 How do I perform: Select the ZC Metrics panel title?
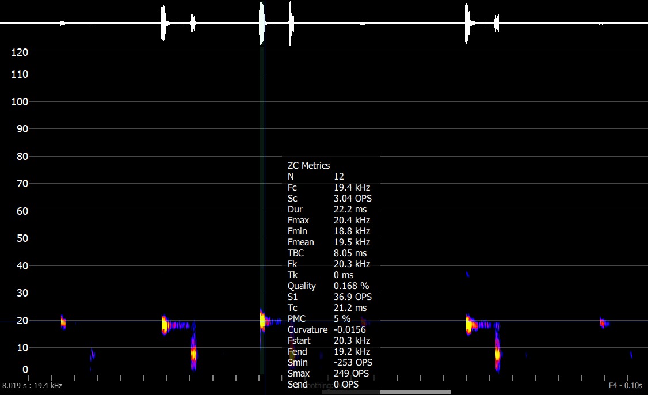pos(308,165)
